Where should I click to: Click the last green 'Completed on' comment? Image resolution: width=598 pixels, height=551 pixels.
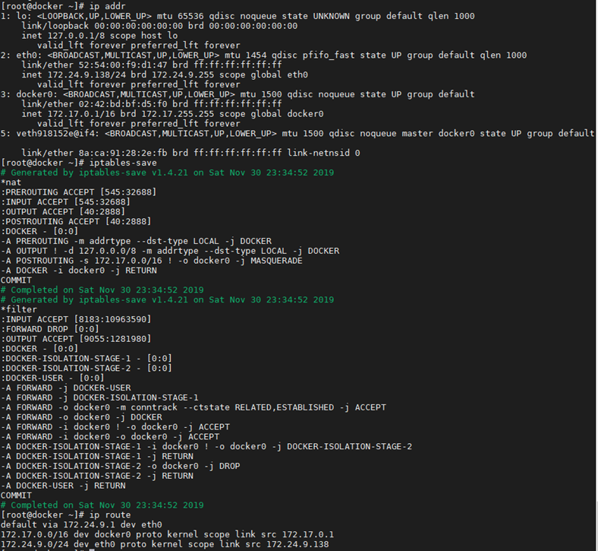[x=102, y=505]
